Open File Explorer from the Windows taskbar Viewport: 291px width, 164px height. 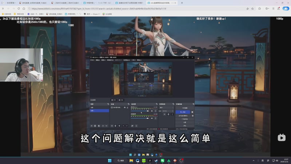(131, 161)
